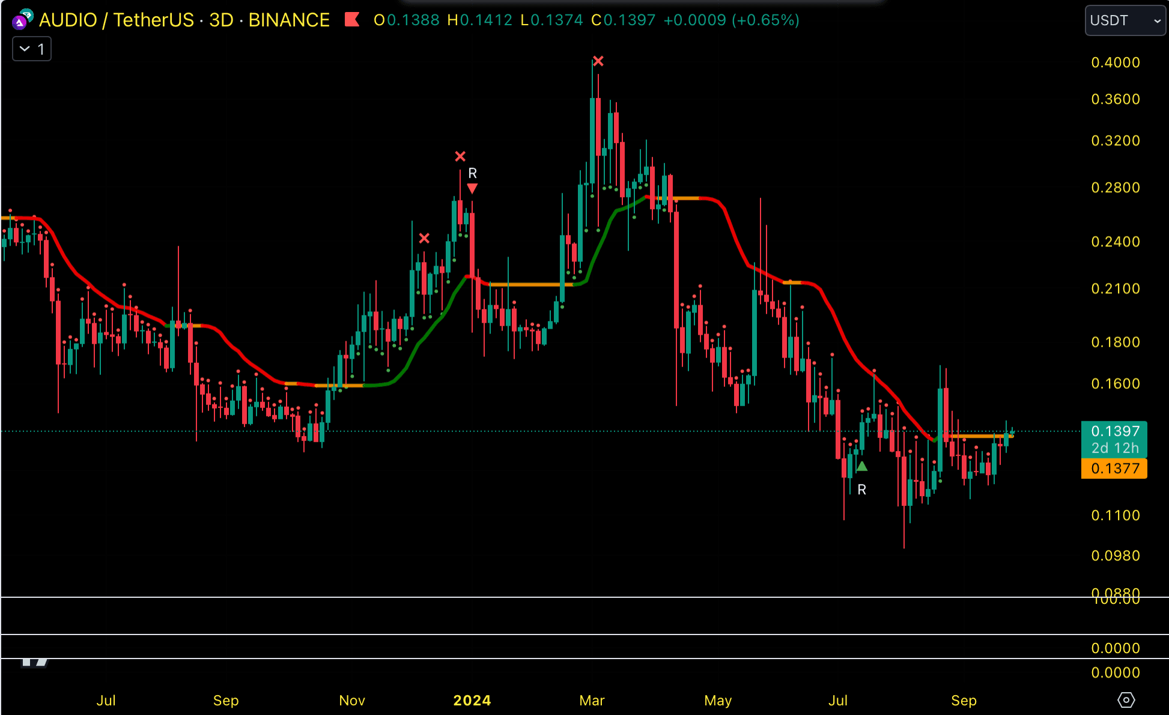Click the 0.1100 price axis label
The height and width of the screenshot is (715, 1169).
(1116, 516)
